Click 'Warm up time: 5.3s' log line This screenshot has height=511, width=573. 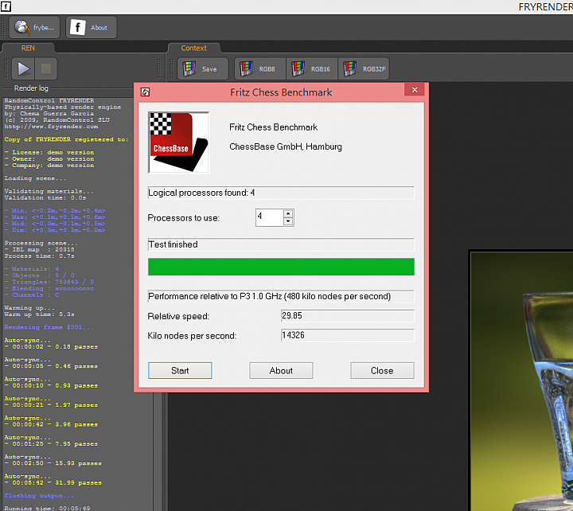pos(39,314)
